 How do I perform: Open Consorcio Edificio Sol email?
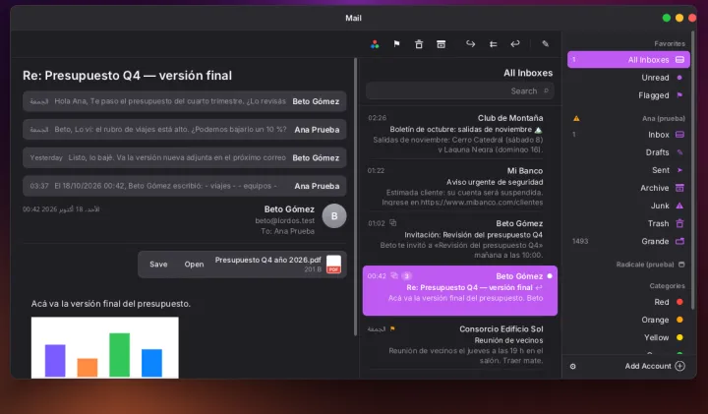tap(459, 344)
